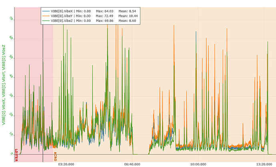This screenshot has width=276, height=167.
Task: Click the green rotated y-axis title
Action: [4, 86]
